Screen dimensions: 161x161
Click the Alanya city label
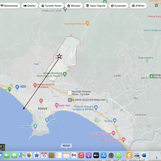(x=42, y=108)
